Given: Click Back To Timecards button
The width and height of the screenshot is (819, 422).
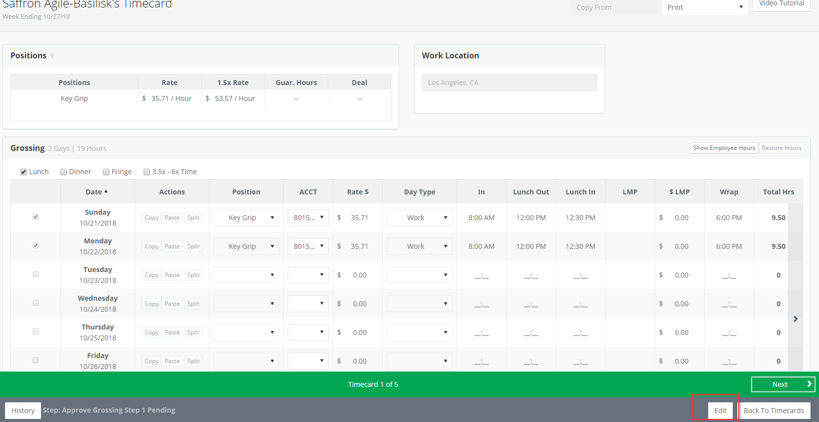Looking at the screenshot, I should 774,411.
